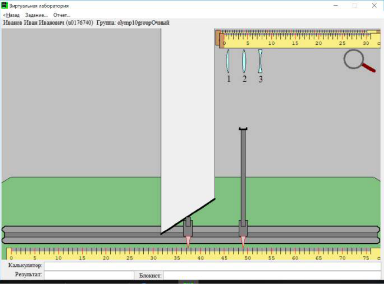Focus the Калькулятор input field
384x284 pixels.
[212, 266]
